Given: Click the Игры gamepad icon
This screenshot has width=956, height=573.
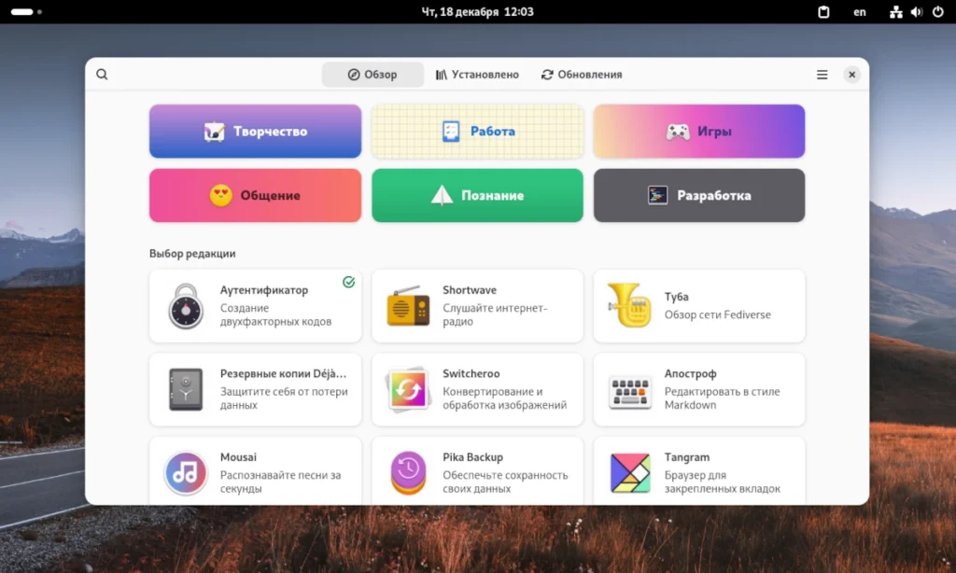Looking at the screenshot, I should coord(678,131).
